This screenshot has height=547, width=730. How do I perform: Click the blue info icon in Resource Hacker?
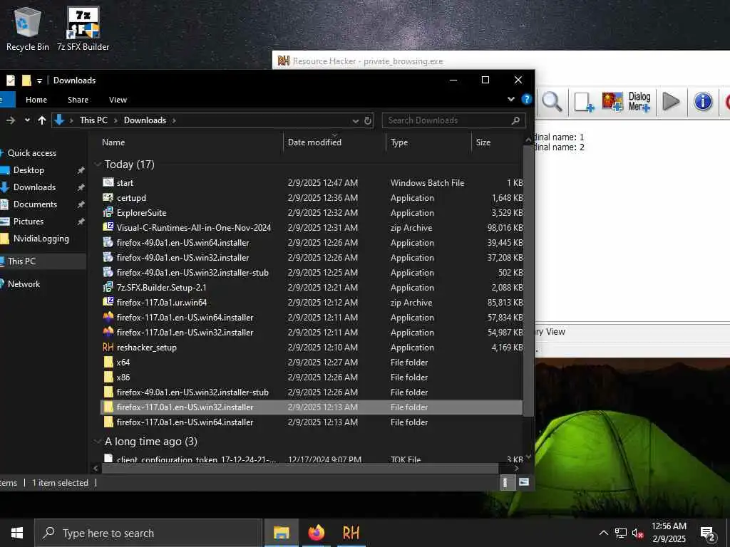click(x=703, y=101)
